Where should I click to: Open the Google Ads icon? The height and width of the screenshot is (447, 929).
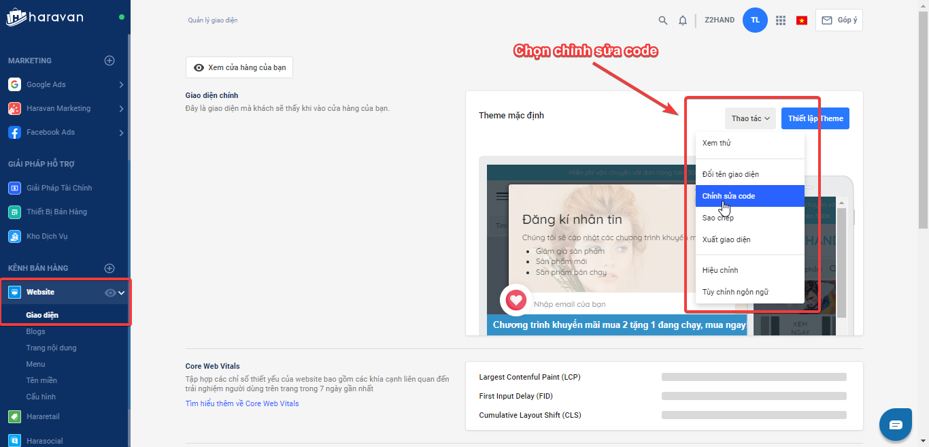point(14,84)
